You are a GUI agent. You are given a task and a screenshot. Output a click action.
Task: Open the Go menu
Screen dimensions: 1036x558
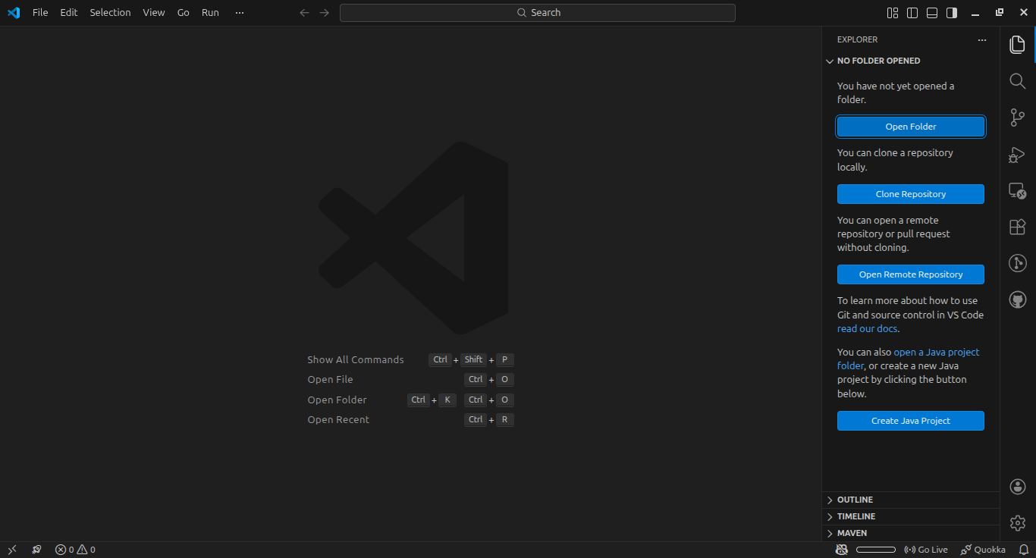coord(184,13)
